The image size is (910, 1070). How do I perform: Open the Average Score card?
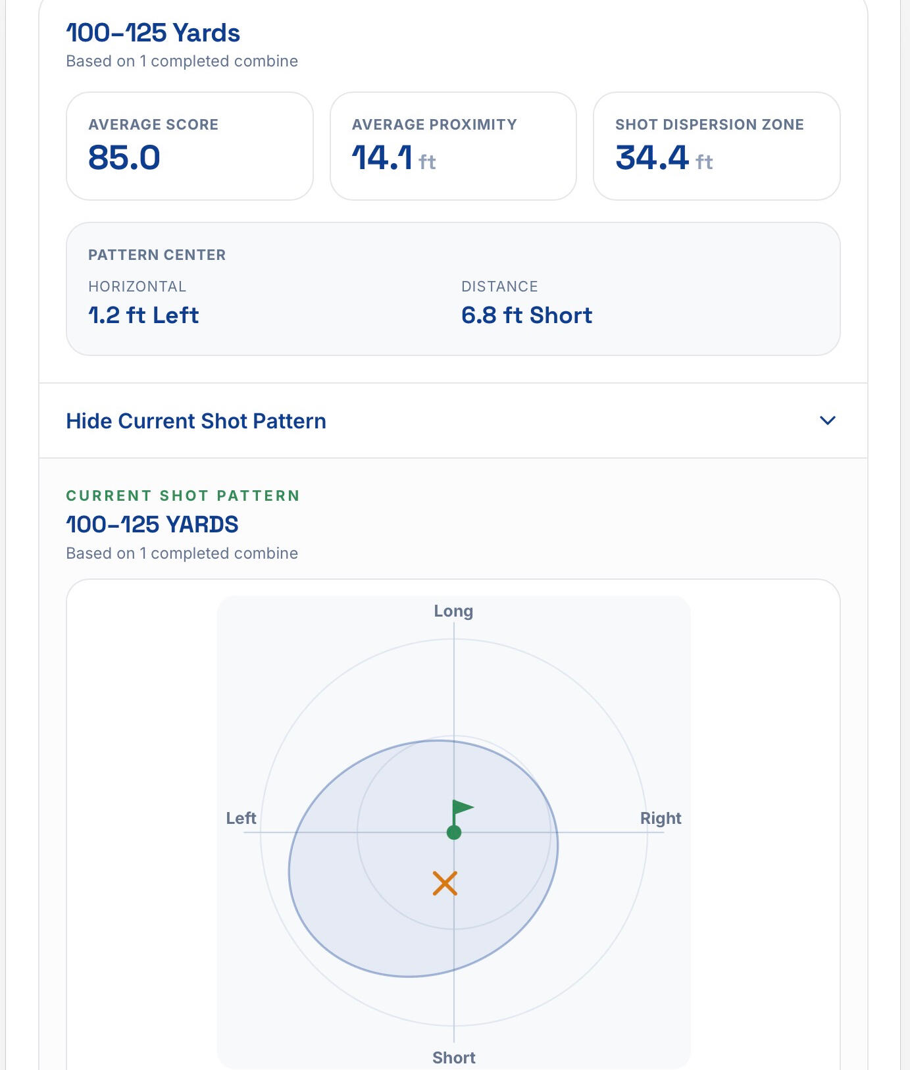[190, 146]
